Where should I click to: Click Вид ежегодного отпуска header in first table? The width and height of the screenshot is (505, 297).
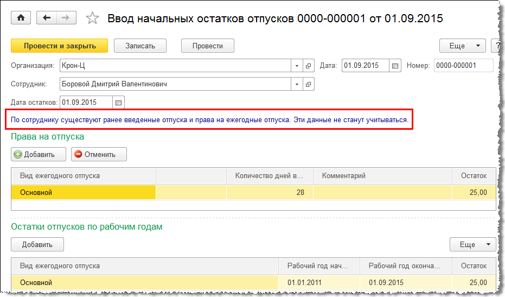point(84,176)
